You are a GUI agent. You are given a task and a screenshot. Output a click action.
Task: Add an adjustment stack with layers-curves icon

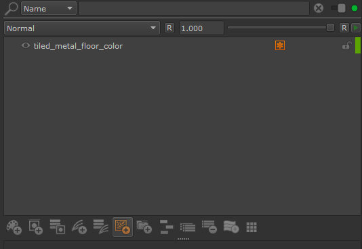[x=100, y=227]
